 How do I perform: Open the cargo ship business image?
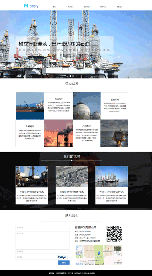point(30,106)
